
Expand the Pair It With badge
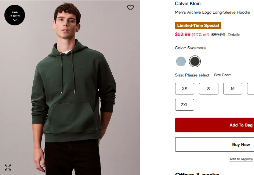15,15
